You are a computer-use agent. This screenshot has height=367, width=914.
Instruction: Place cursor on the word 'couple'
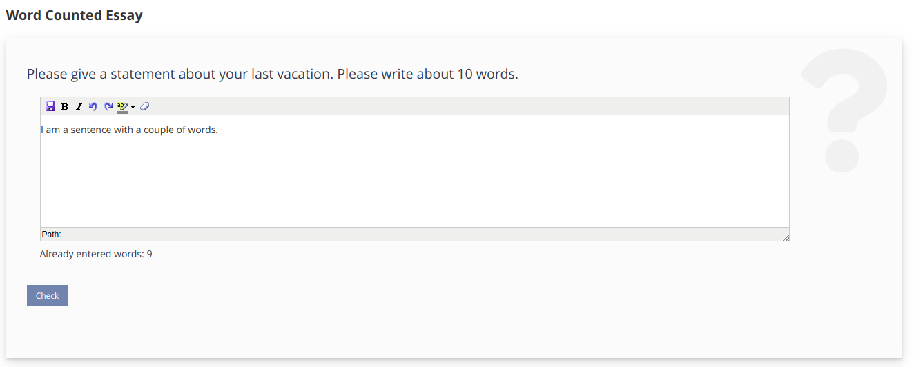(x=159, y=130)
